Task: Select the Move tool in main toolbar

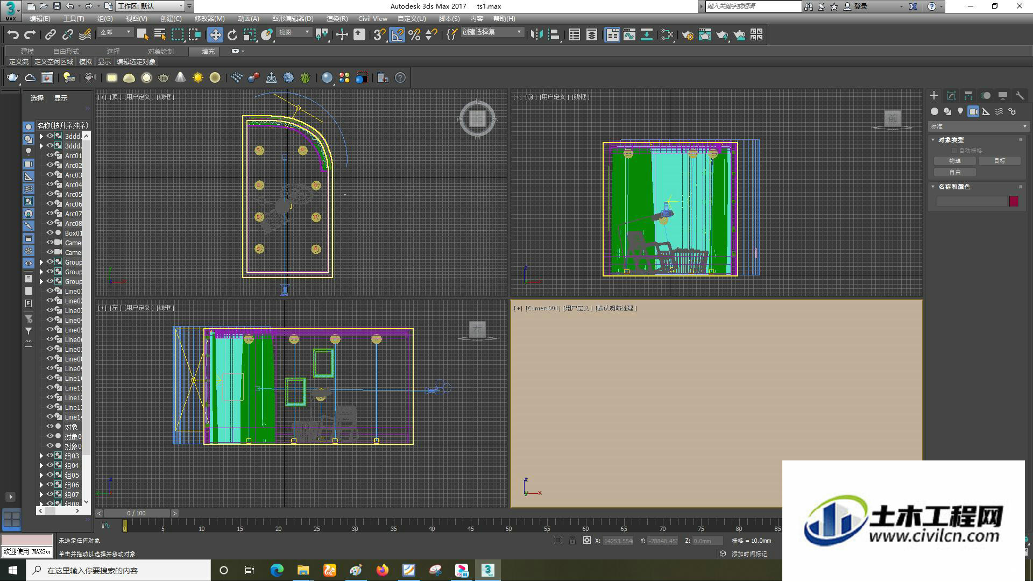Action: click(x=215, y=35)
